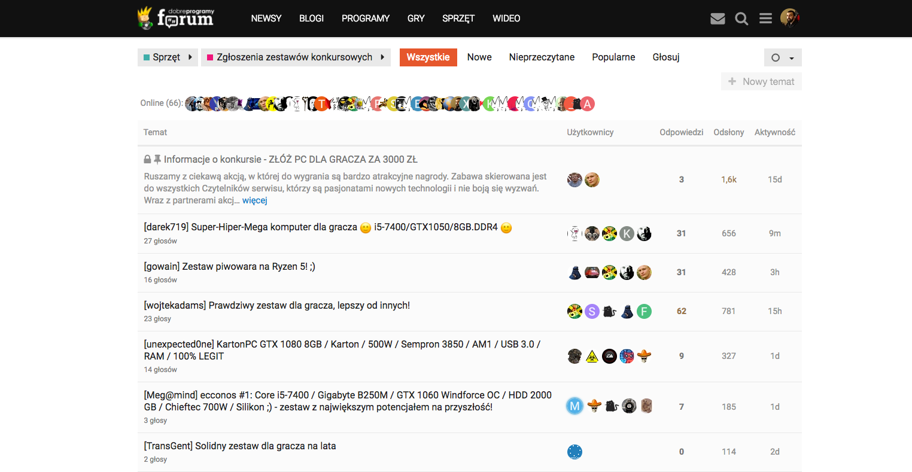Click views '1,6k' in pinned topic row
This screenshot has width=912, height=472.
[x=729, y=179]
